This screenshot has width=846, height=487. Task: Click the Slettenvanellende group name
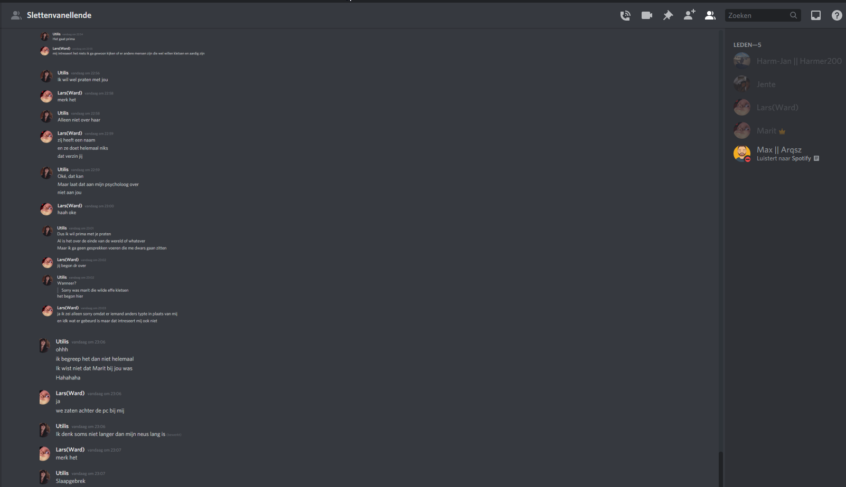point(59,15)
